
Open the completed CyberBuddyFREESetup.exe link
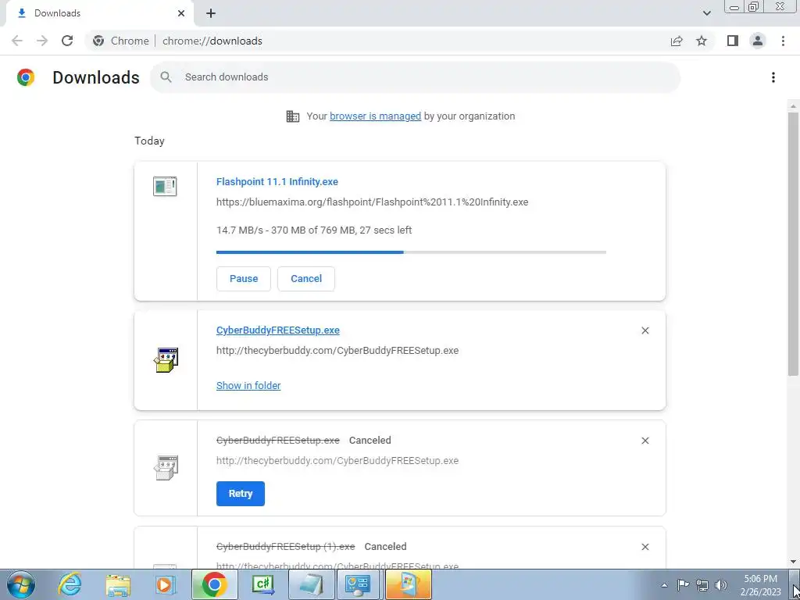278,330
